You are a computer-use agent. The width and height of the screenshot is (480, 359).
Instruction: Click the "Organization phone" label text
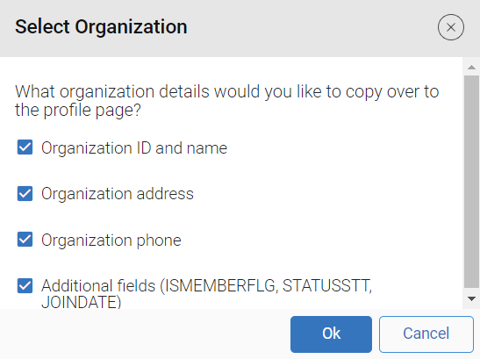[111, 241]
